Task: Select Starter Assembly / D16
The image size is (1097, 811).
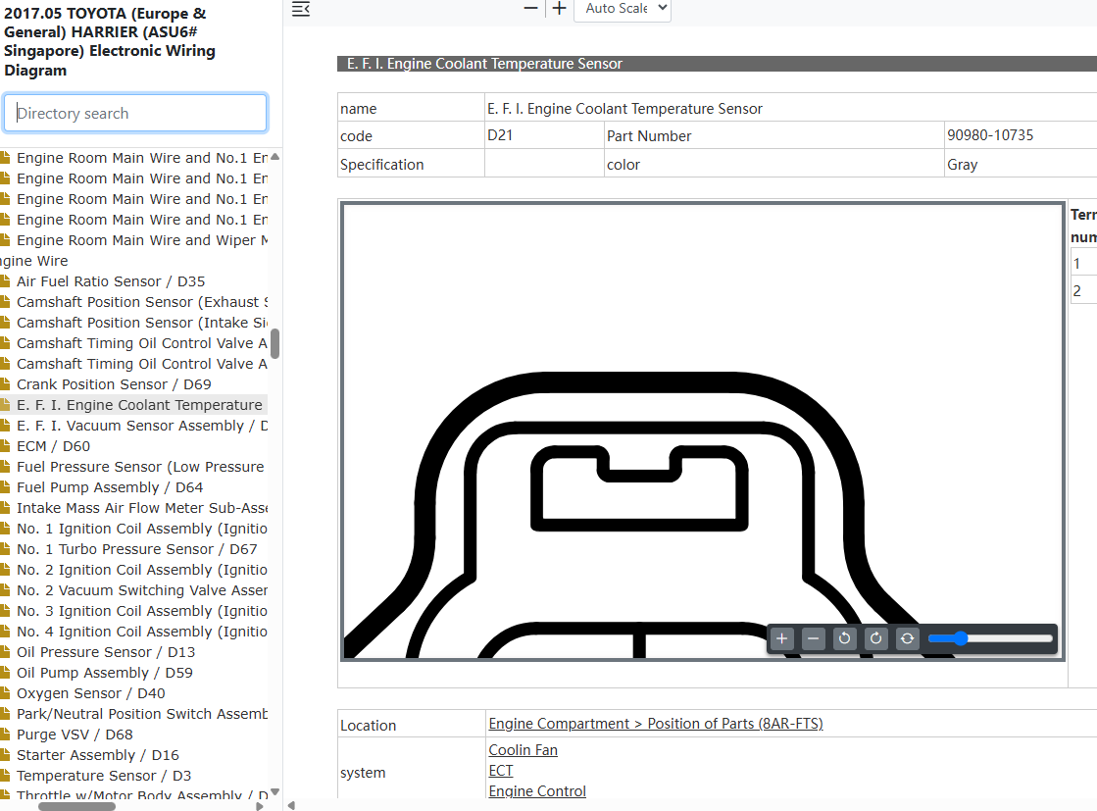Action: click(98, 755)
